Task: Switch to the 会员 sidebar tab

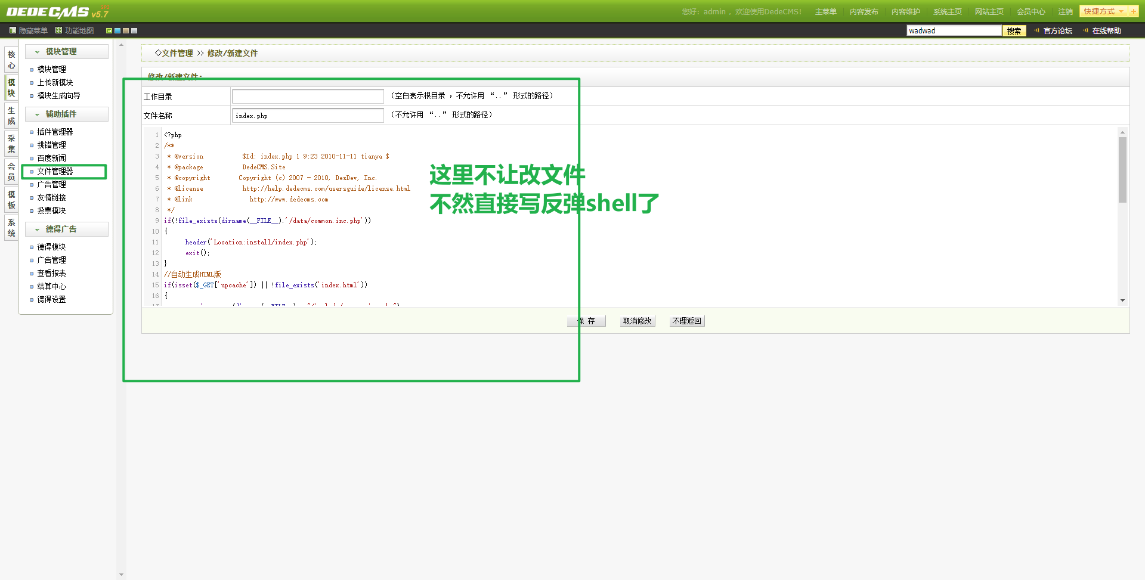Action: (x=11, y=172)
